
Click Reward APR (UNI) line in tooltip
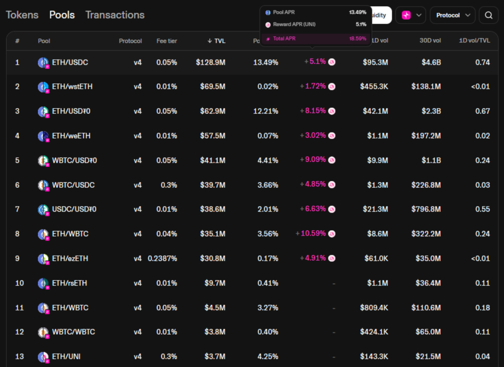point(316,24)
